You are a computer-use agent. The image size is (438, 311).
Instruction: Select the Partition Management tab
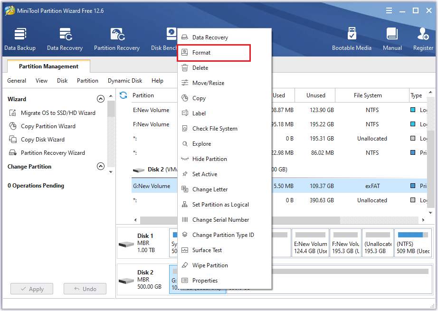click(x=48, y=66)
